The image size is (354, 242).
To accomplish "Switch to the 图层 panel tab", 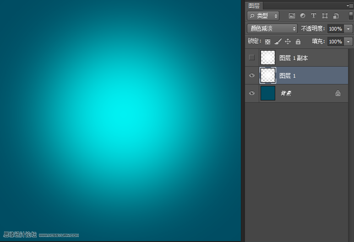I will 254,5.
